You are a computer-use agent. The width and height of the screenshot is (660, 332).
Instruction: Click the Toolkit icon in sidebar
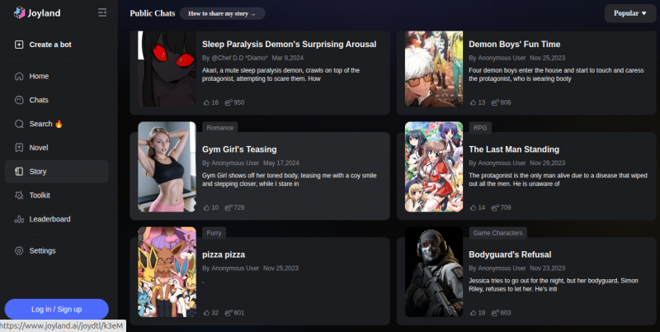tap(19, 196)
